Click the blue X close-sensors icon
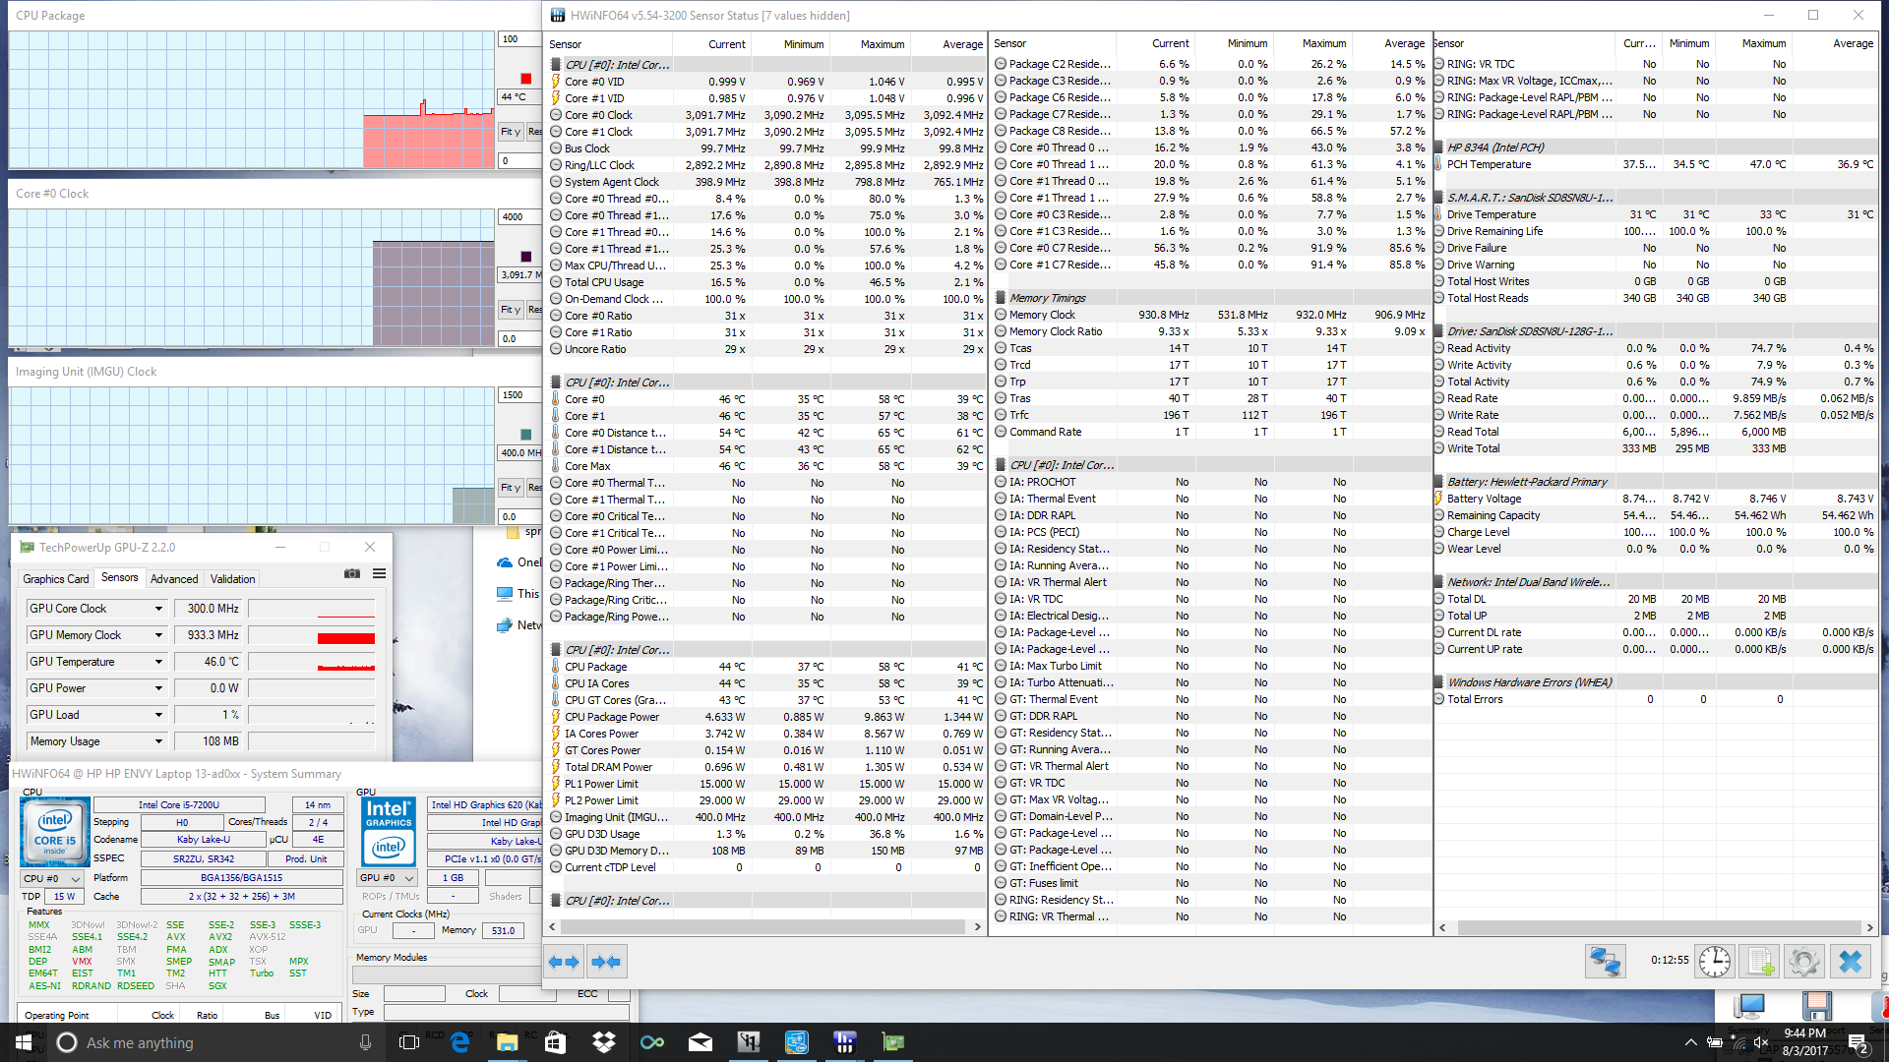The image size is (1889, 1062). [x=1851, y=961]
